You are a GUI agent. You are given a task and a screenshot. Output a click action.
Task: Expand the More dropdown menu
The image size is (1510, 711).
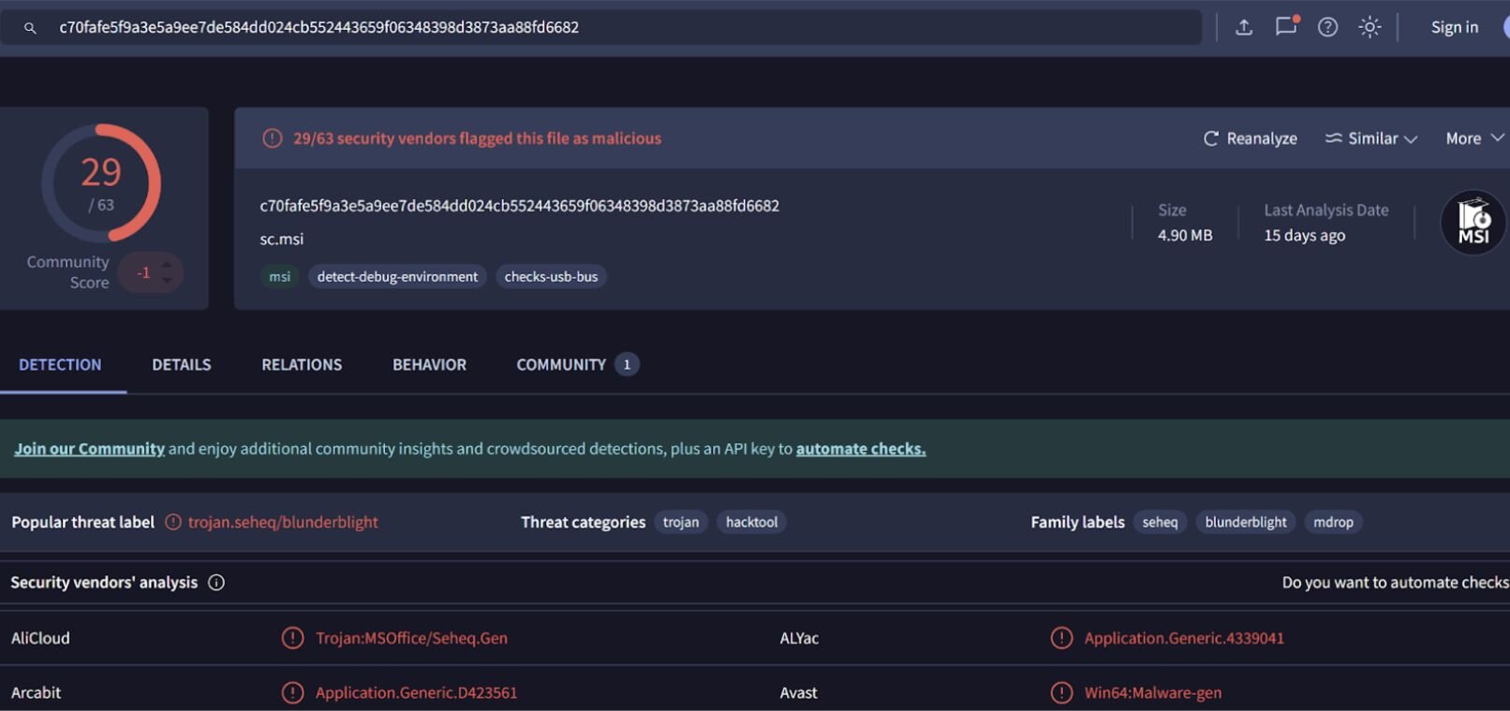(1473, 138)
